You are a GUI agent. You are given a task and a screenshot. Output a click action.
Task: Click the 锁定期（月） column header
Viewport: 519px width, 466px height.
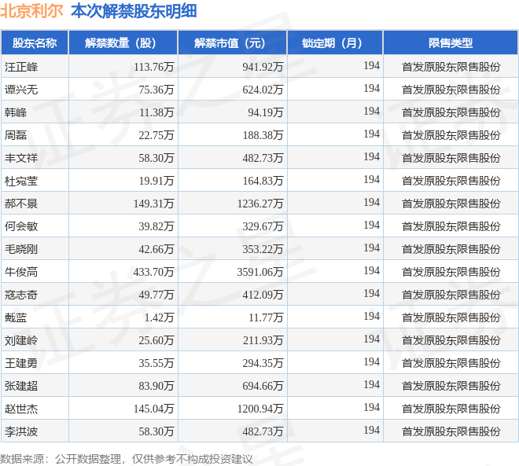click(335, 42)
